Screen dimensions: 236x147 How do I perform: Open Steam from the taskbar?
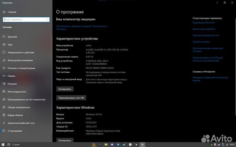pos(124,145)
